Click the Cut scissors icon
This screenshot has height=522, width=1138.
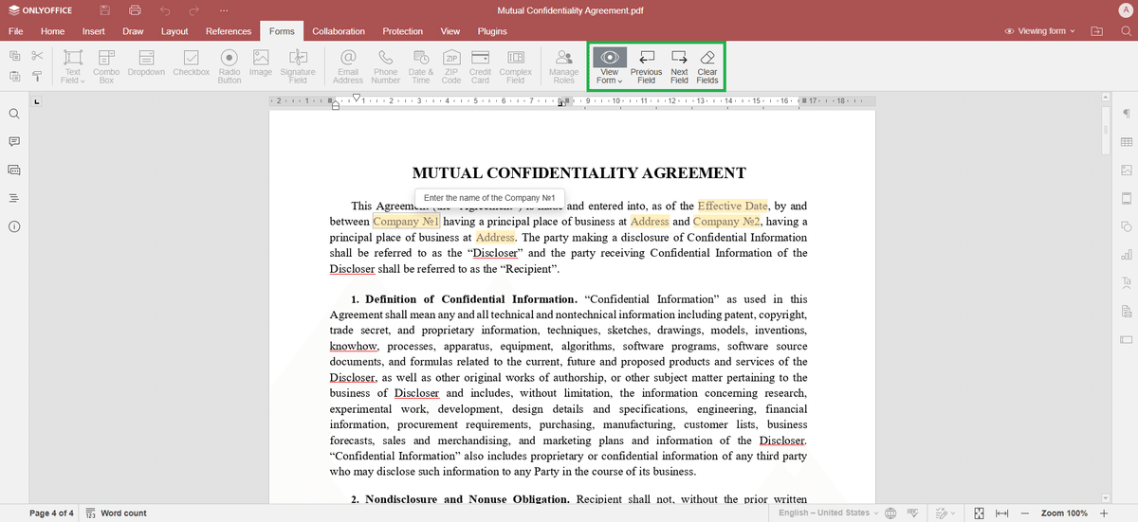(38, 57)
